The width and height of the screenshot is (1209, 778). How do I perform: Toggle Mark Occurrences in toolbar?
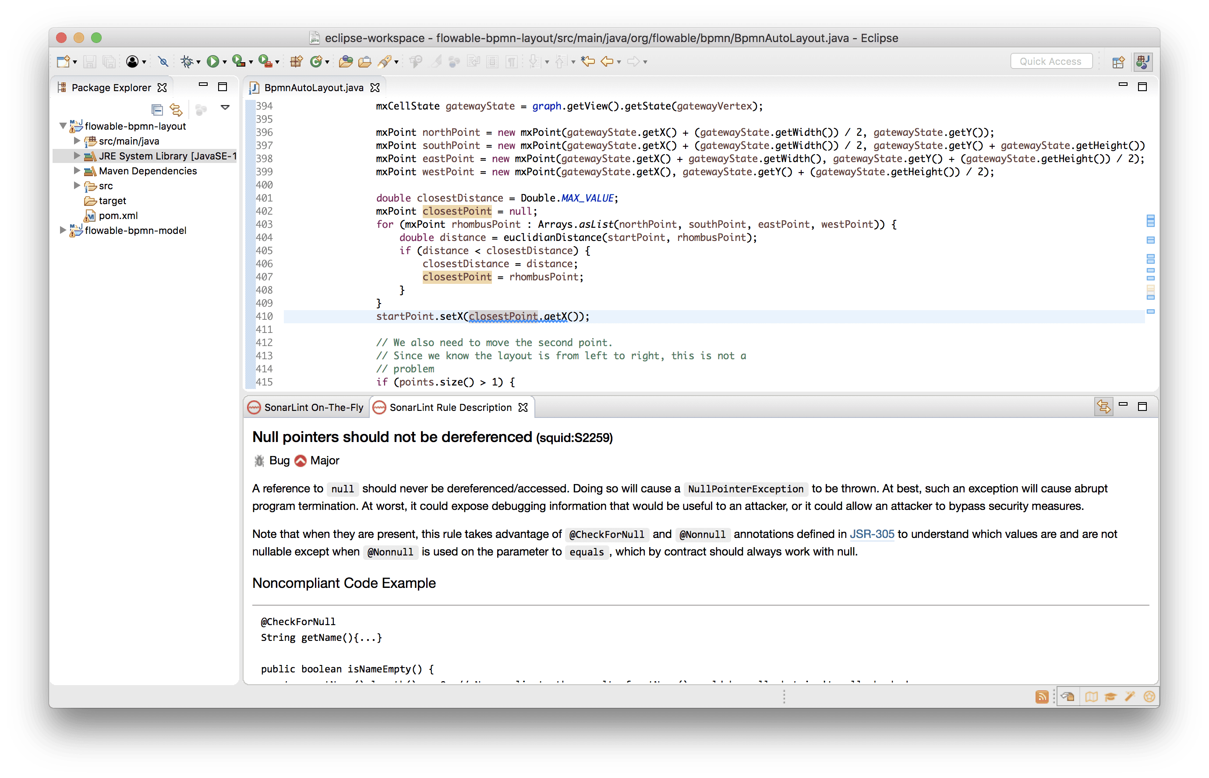click(x=436, y=62)
